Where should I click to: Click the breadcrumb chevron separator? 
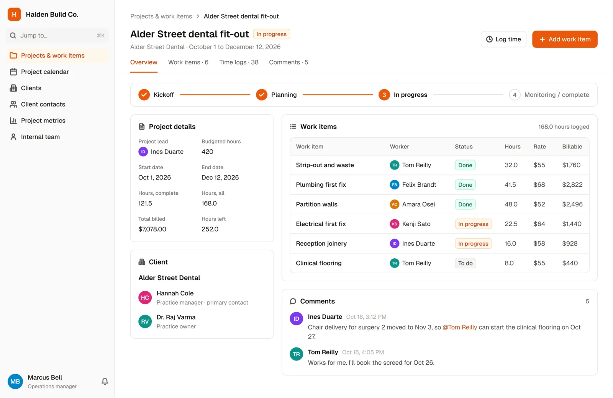click(x=198, y=16)
